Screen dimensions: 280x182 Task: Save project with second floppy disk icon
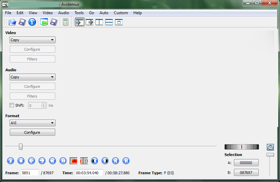pyautogui.click(x=54, y=22)
